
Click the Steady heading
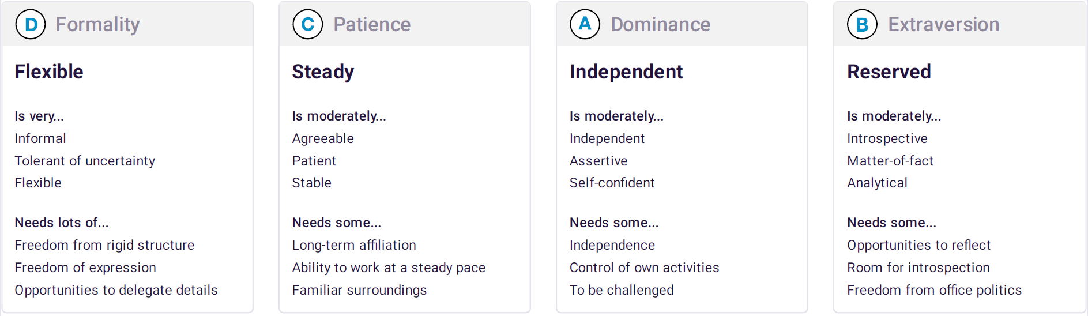tap(323, 72)
